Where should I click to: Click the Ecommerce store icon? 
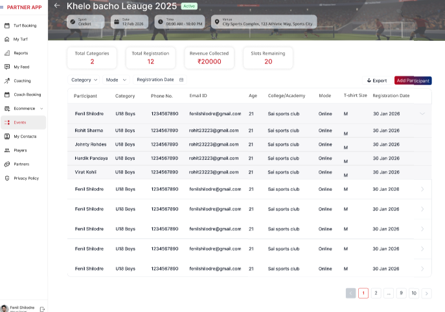click(x=7, y=109)
